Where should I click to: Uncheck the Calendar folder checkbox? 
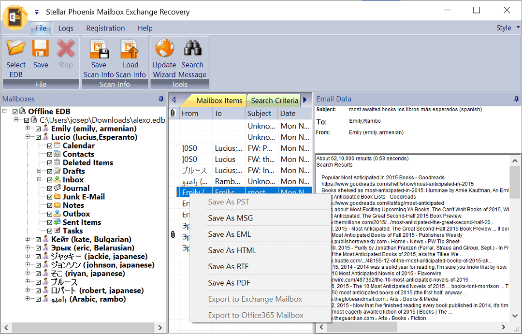point(50,145)
